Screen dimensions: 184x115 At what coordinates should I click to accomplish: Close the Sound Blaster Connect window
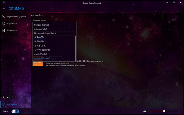pos(180,3)
